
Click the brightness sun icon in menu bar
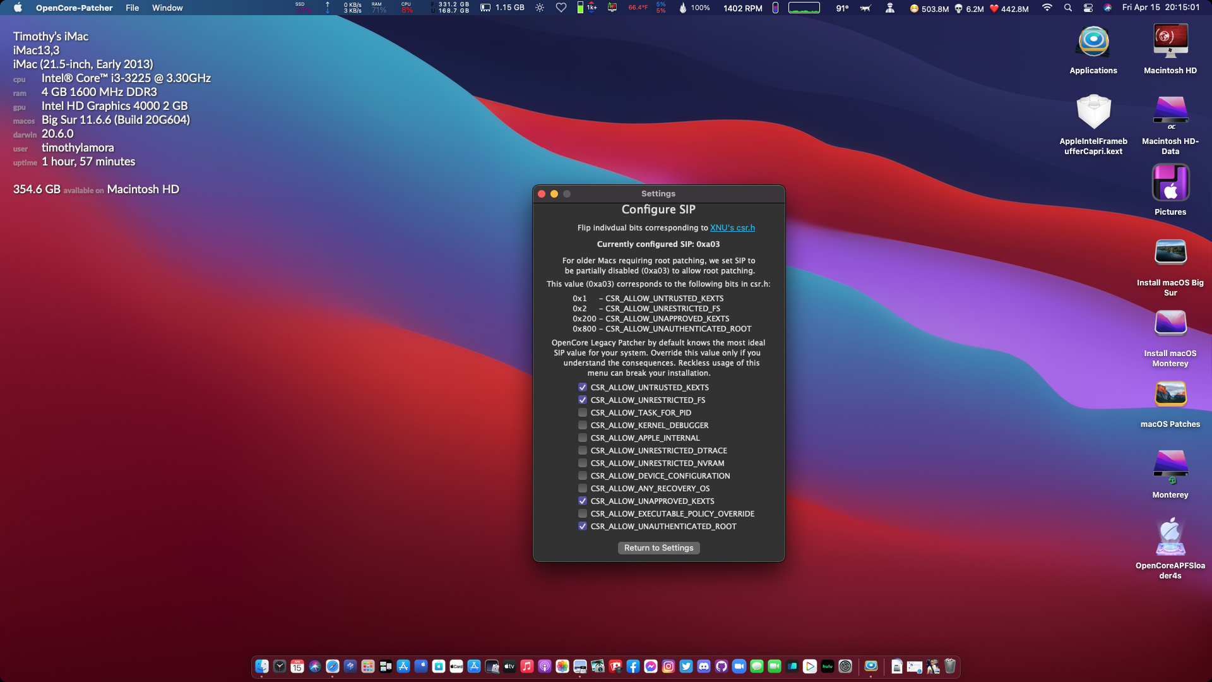tap(540, 8)
